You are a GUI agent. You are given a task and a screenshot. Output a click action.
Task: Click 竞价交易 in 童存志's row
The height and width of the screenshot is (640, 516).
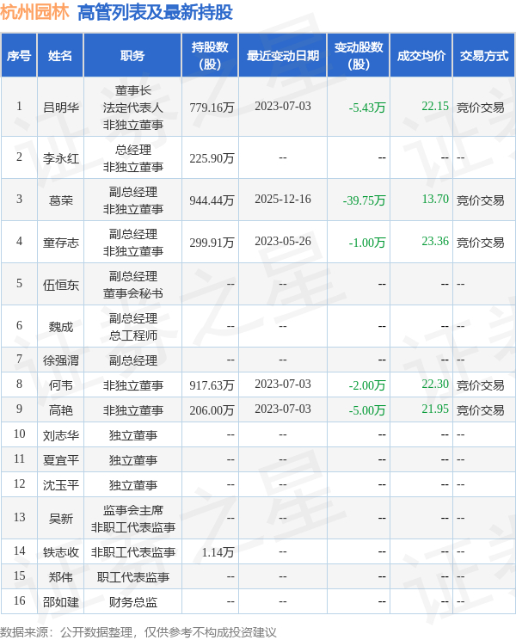coord(480,243)
